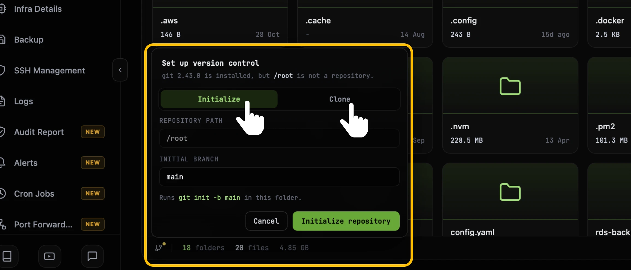Switch to the Clone tab
Viewport: 631px width, 270px height.
tap(340, 99)
